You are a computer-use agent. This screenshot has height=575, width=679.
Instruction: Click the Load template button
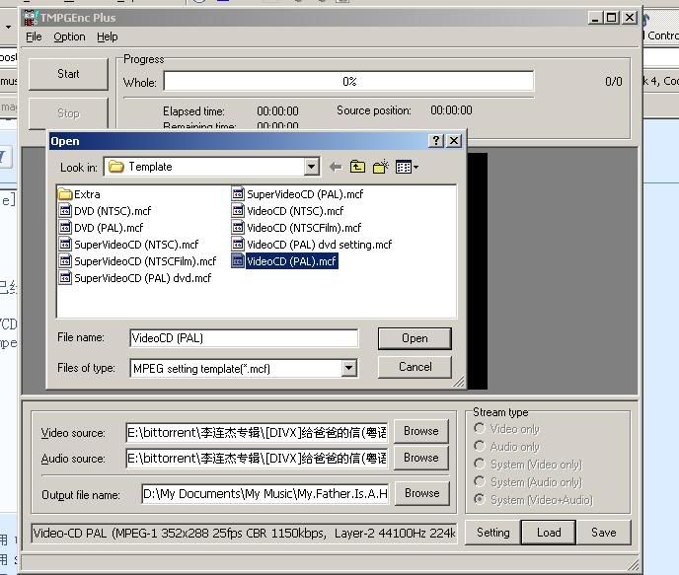[x=549, y=533]
